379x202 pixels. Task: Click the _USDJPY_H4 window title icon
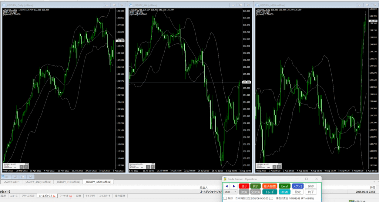pos(131,5)
